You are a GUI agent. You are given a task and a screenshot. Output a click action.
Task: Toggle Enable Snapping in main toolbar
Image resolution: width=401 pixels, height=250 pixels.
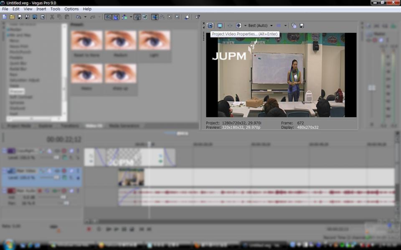(x=108, y=17)
